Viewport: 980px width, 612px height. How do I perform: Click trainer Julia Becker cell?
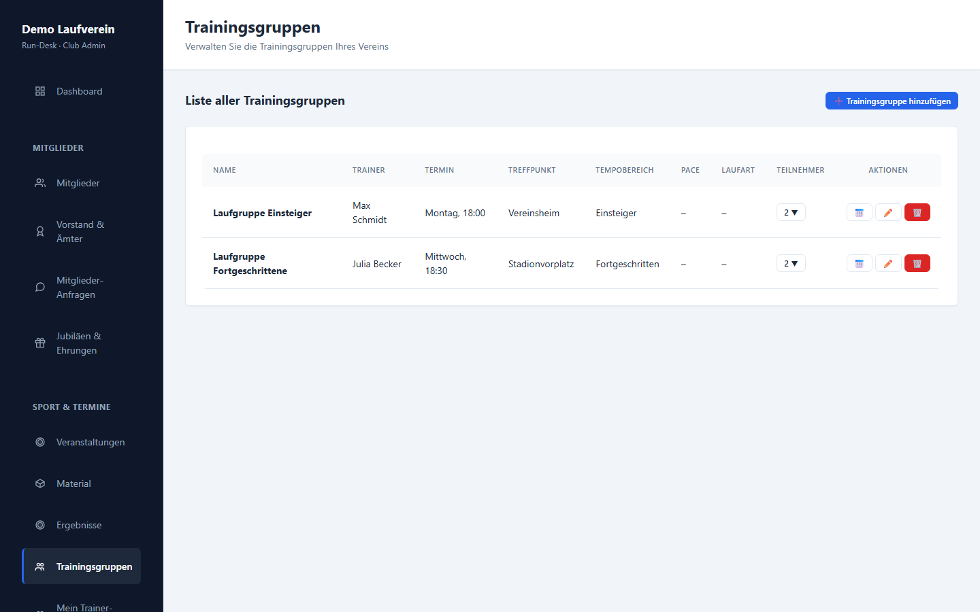click(377, 264)
